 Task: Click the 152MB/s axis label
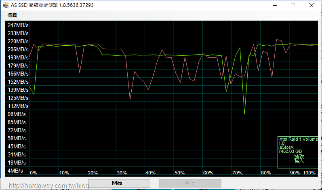pos(18,82)
